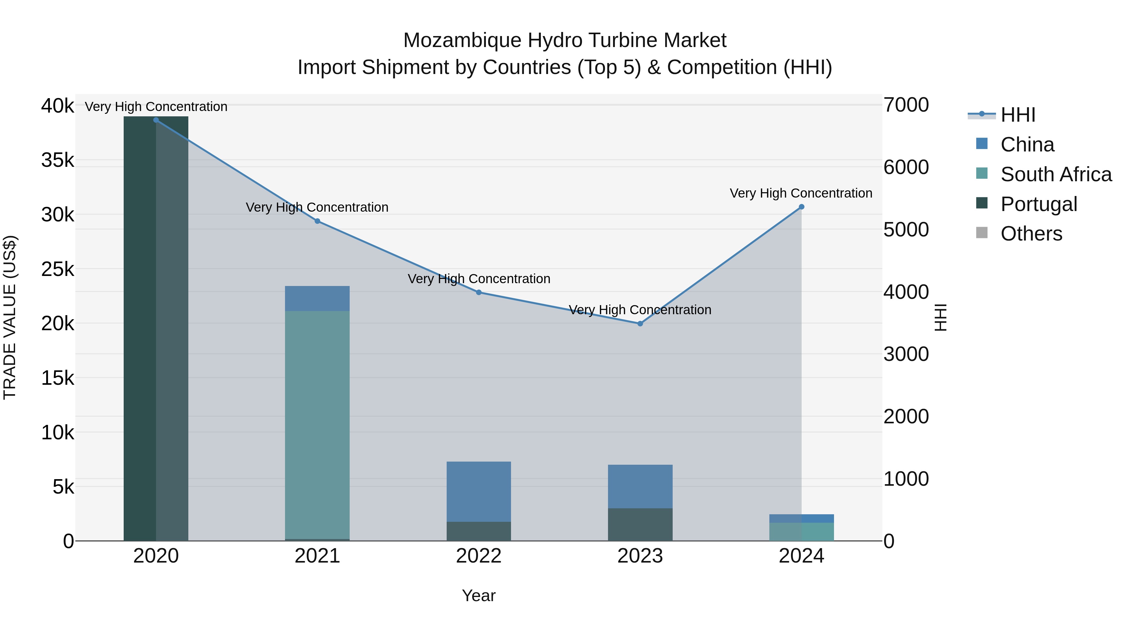
Task: Click the 25k left axis tick
Action: pyautogui.click(x=58, y=269)
